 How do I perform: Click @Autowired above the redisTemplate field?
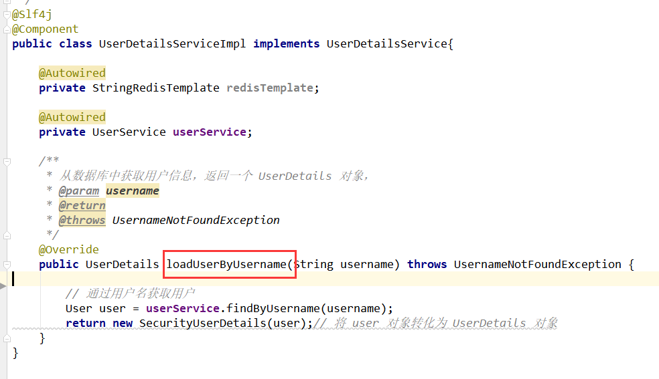click(72, 73)
